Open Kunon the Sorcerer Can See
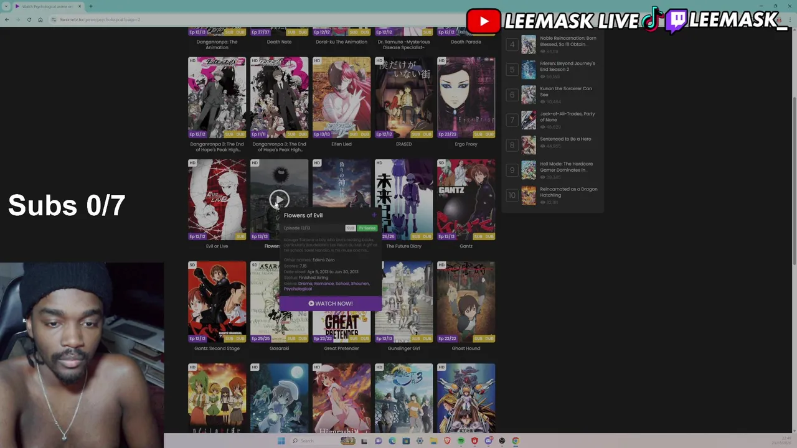 tap(565, 91)
